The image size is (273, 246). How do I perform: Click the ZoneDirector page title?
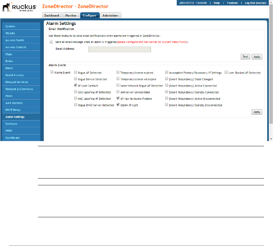[x=75, y=6]
